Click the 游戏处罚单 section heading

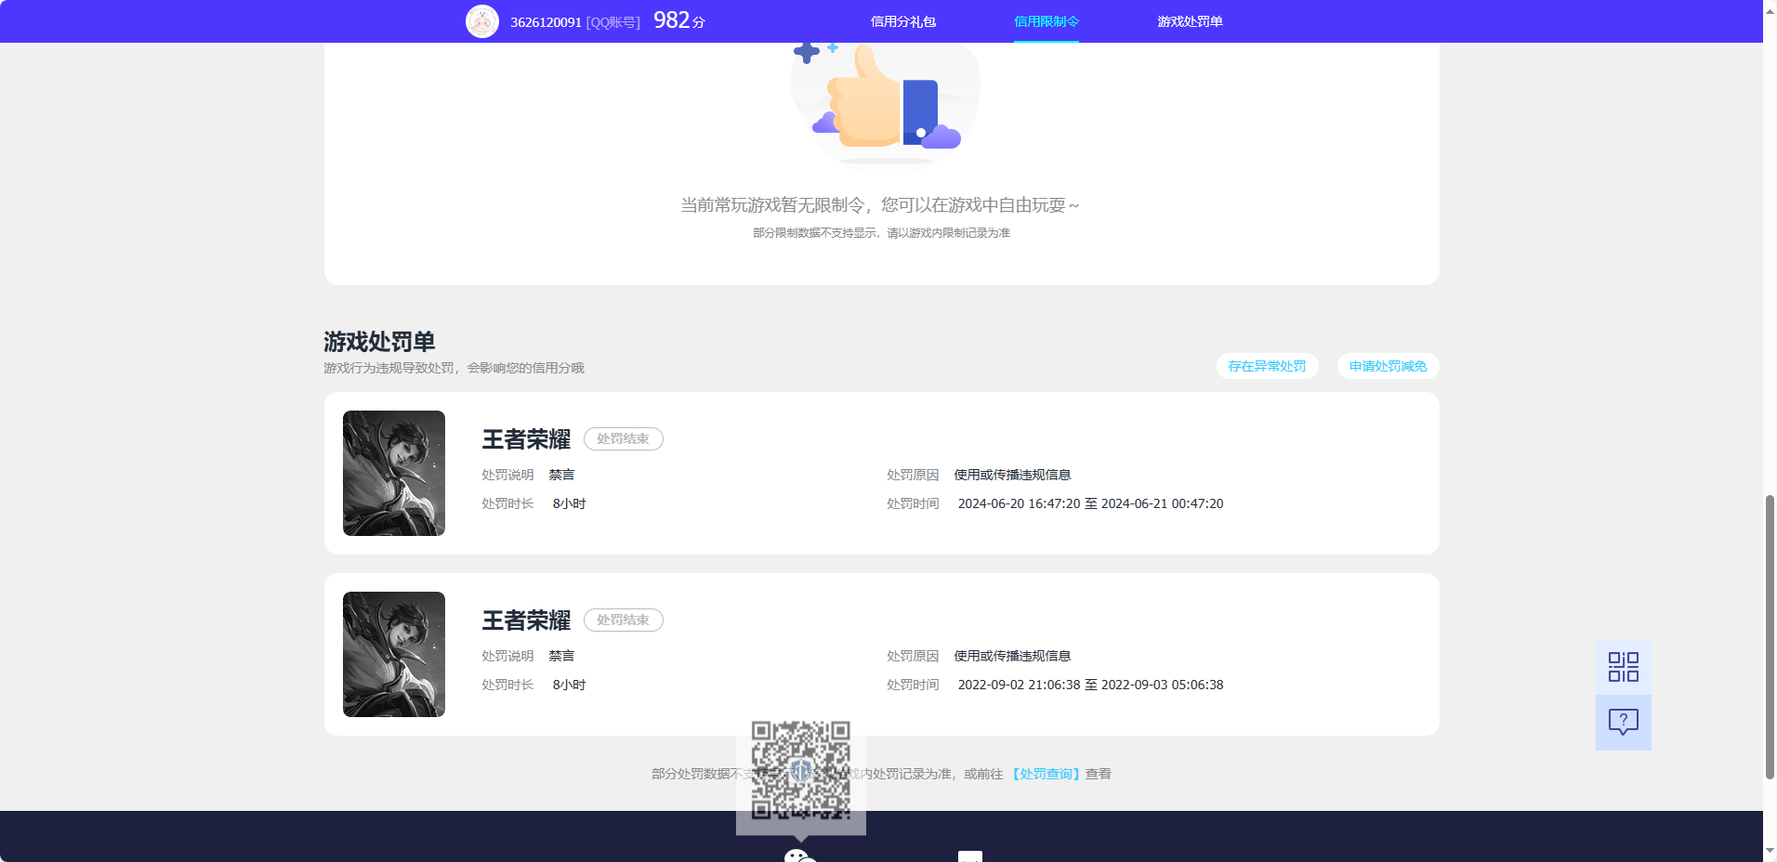[379, 341]
